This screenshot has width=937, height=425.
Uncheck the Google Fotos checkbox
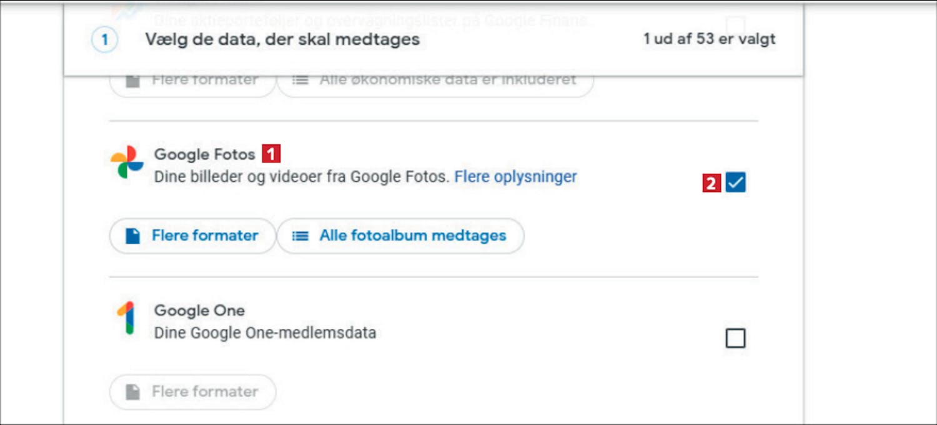click(735, 183)
